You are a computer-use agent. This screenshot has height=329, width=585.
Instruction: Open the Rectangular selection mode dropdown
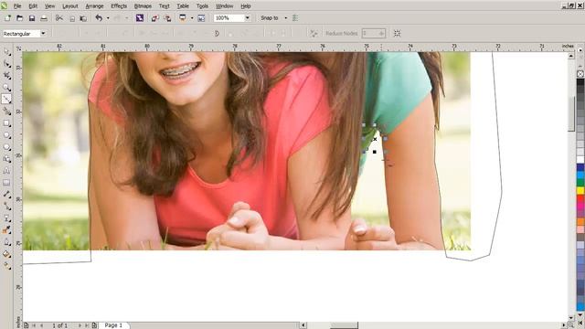[x=43, y=34]
